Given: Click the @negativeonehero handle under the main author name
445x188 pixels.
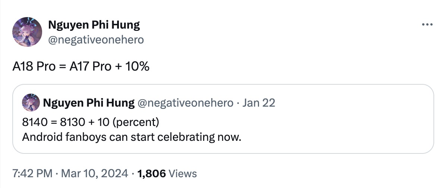Looking at the screenshot, I should [96, 40].
